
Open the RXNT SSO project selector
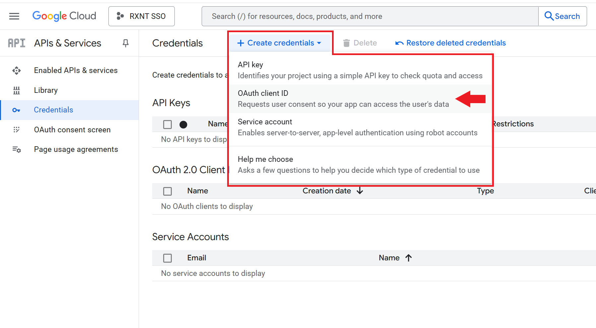pyautogui.click(x=142, y=16)
